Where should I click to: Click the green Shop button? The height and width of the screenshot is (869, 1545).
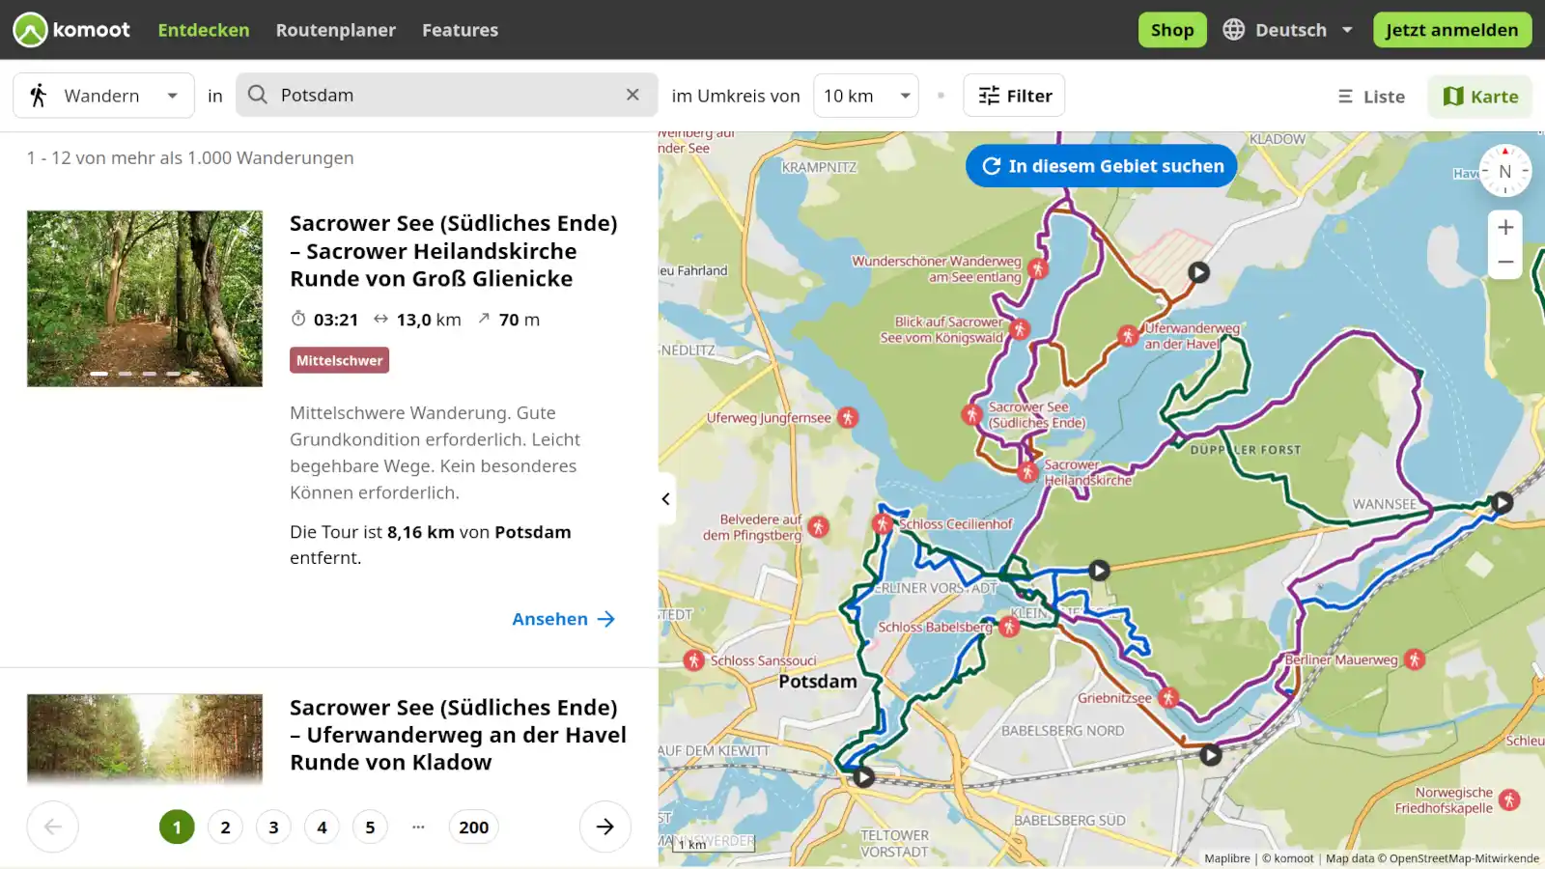click(x=1172, y=30)
